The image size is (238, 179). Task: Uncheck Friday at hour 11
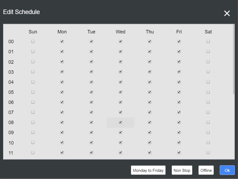coord(179,152)
